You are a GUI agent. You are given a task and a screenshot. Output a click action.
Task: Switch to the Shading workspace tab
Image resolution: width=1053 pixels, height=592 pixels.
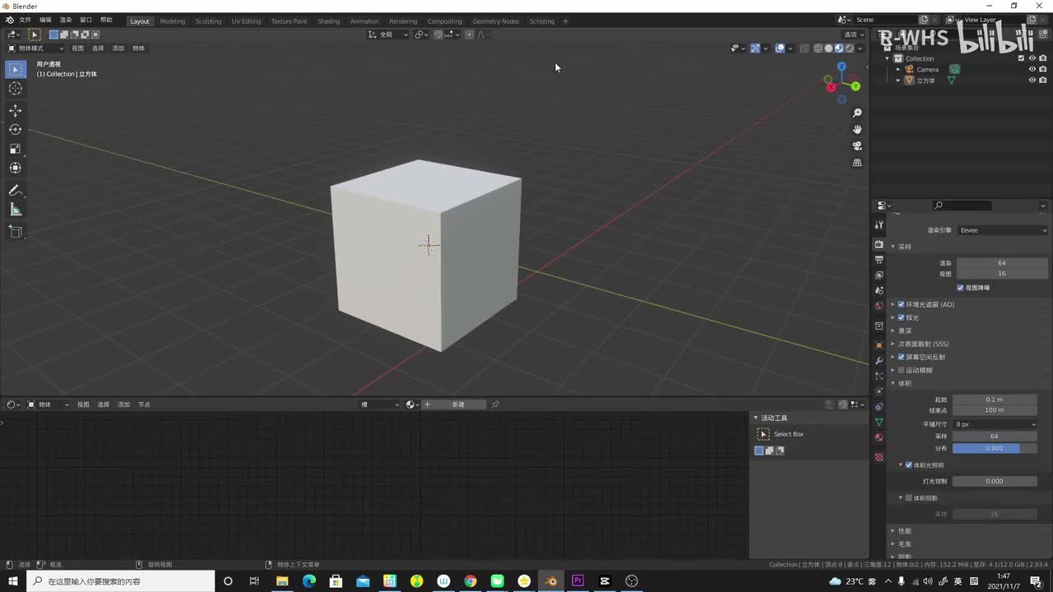pos(328,21)
